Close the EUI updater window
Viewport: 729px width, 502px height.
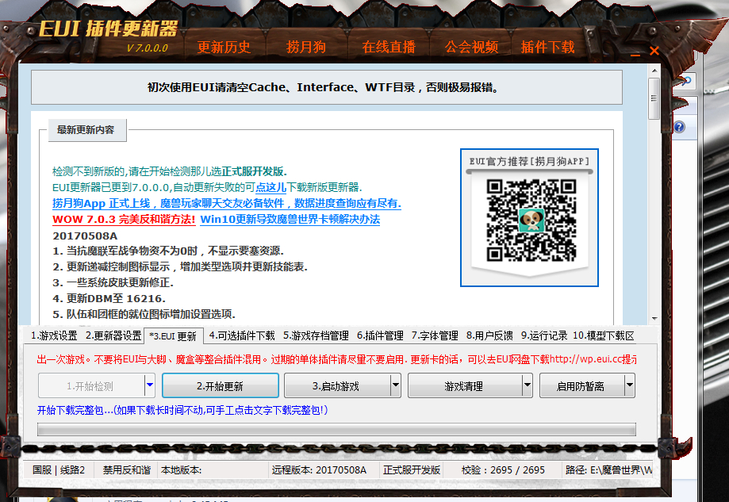tap(654, 51)
